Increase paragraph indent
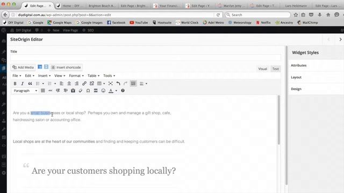 (66, 91)
